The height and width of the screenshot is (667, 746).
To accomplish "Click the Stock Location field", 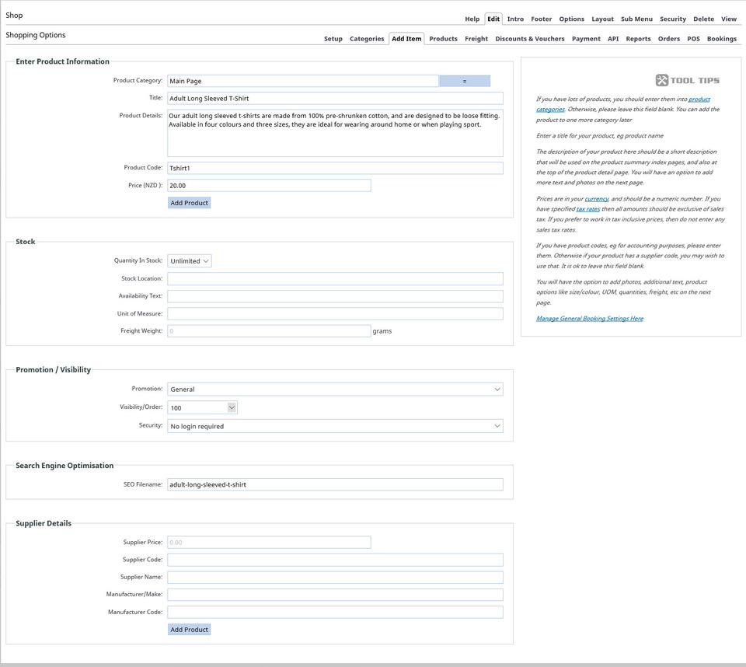I will click(x=335, y=278).
